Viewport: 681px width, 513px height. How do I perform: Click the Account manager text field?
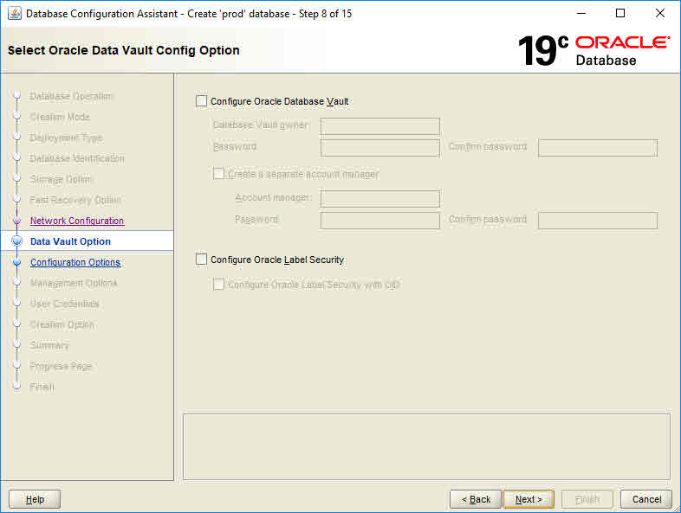[379, 199]
